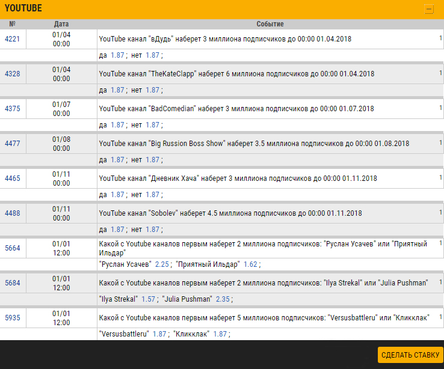Image resolution: width=444 pixels, height=369 pixels.
Task: Select Приятный Ильдар odds 1.62
Action: coord(251,264)
